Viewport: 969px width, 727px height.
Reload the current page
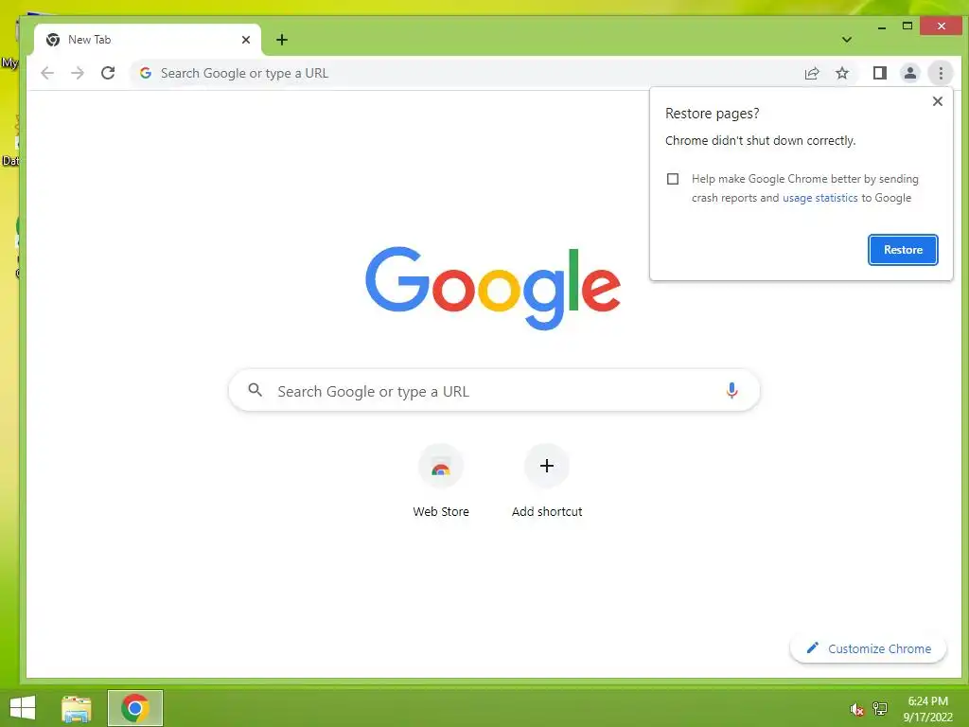[x=108, y=73]
